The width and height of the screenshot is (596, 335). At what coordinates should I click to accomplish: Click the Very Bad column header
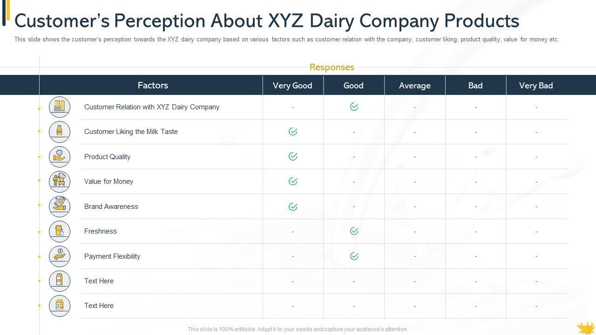(536, 86)
